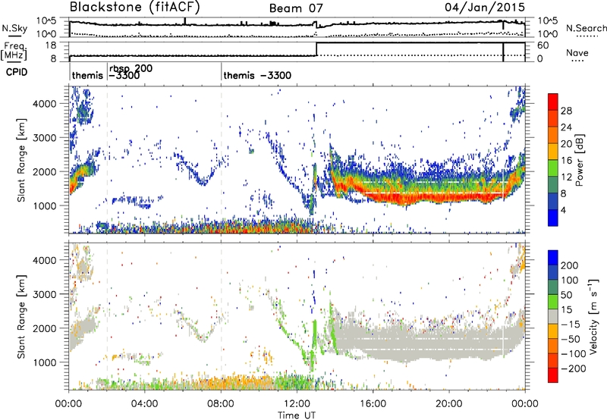Select the Velocity [m s-1] color bar title
Image resolution: width=607 pixels, height=420 pixels.
pyautogui.click(x=593, y=316)
